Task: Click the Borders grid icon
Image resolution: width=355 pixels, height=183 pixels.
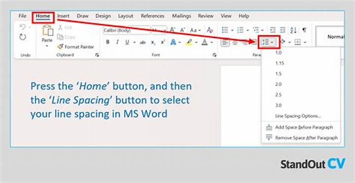Action: (297, 42)
